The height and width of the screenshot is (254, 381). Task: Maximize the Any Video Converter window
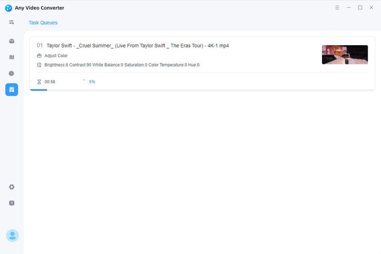pyautogui.click(x=360, y=8)
